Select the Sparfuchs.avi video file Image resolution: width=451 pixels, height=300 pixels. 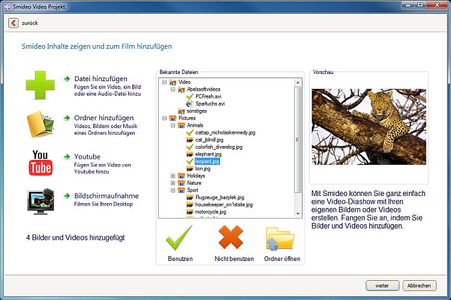[210, 103]
